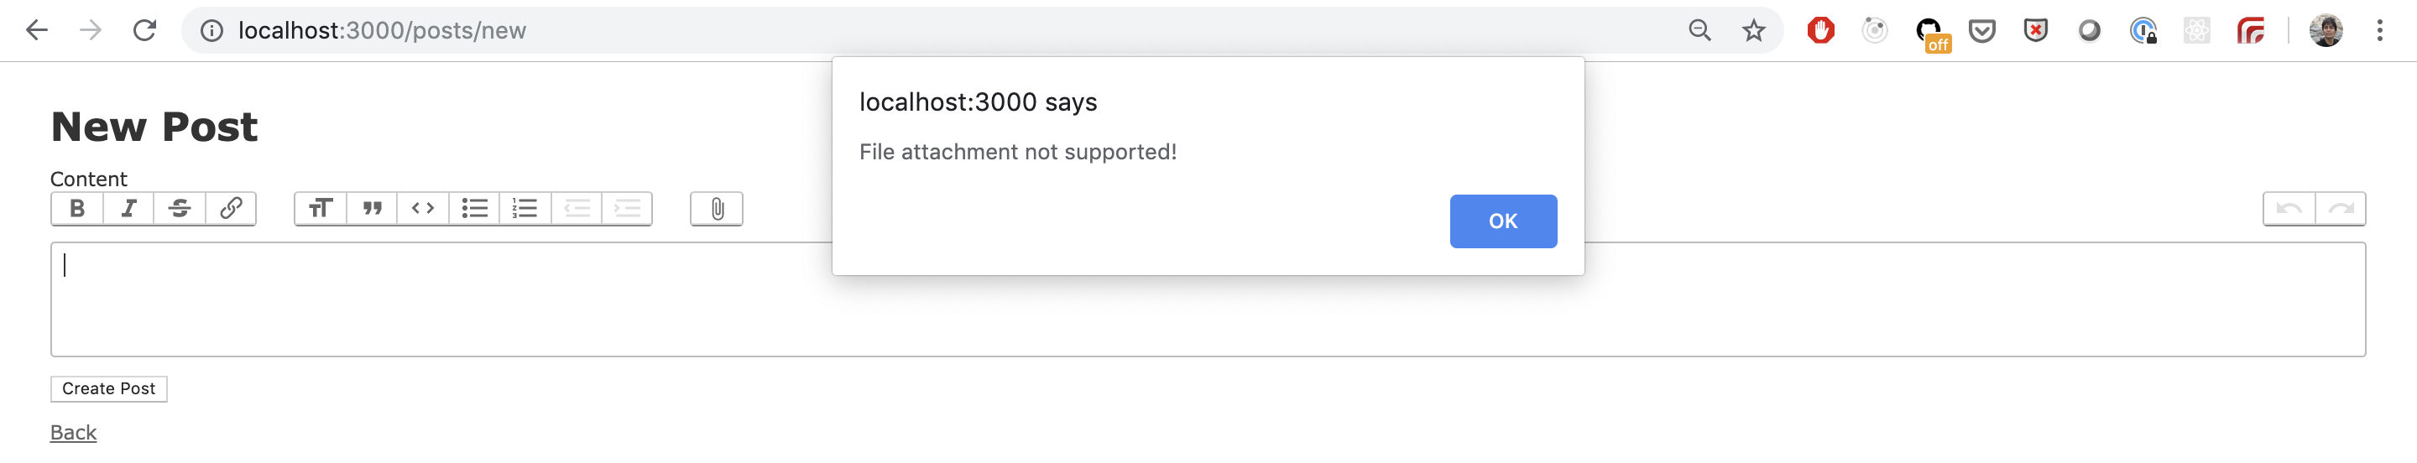Create a numbered list

coord(525,209)
